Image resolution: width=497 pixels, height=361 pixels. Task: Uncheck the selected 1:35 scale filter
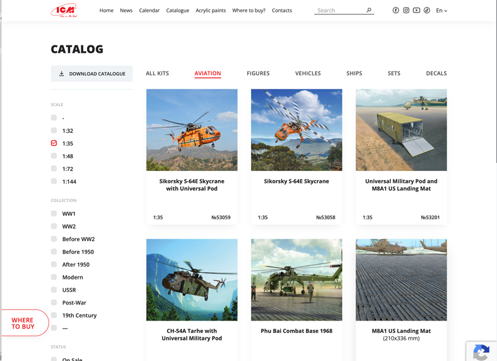54,143
